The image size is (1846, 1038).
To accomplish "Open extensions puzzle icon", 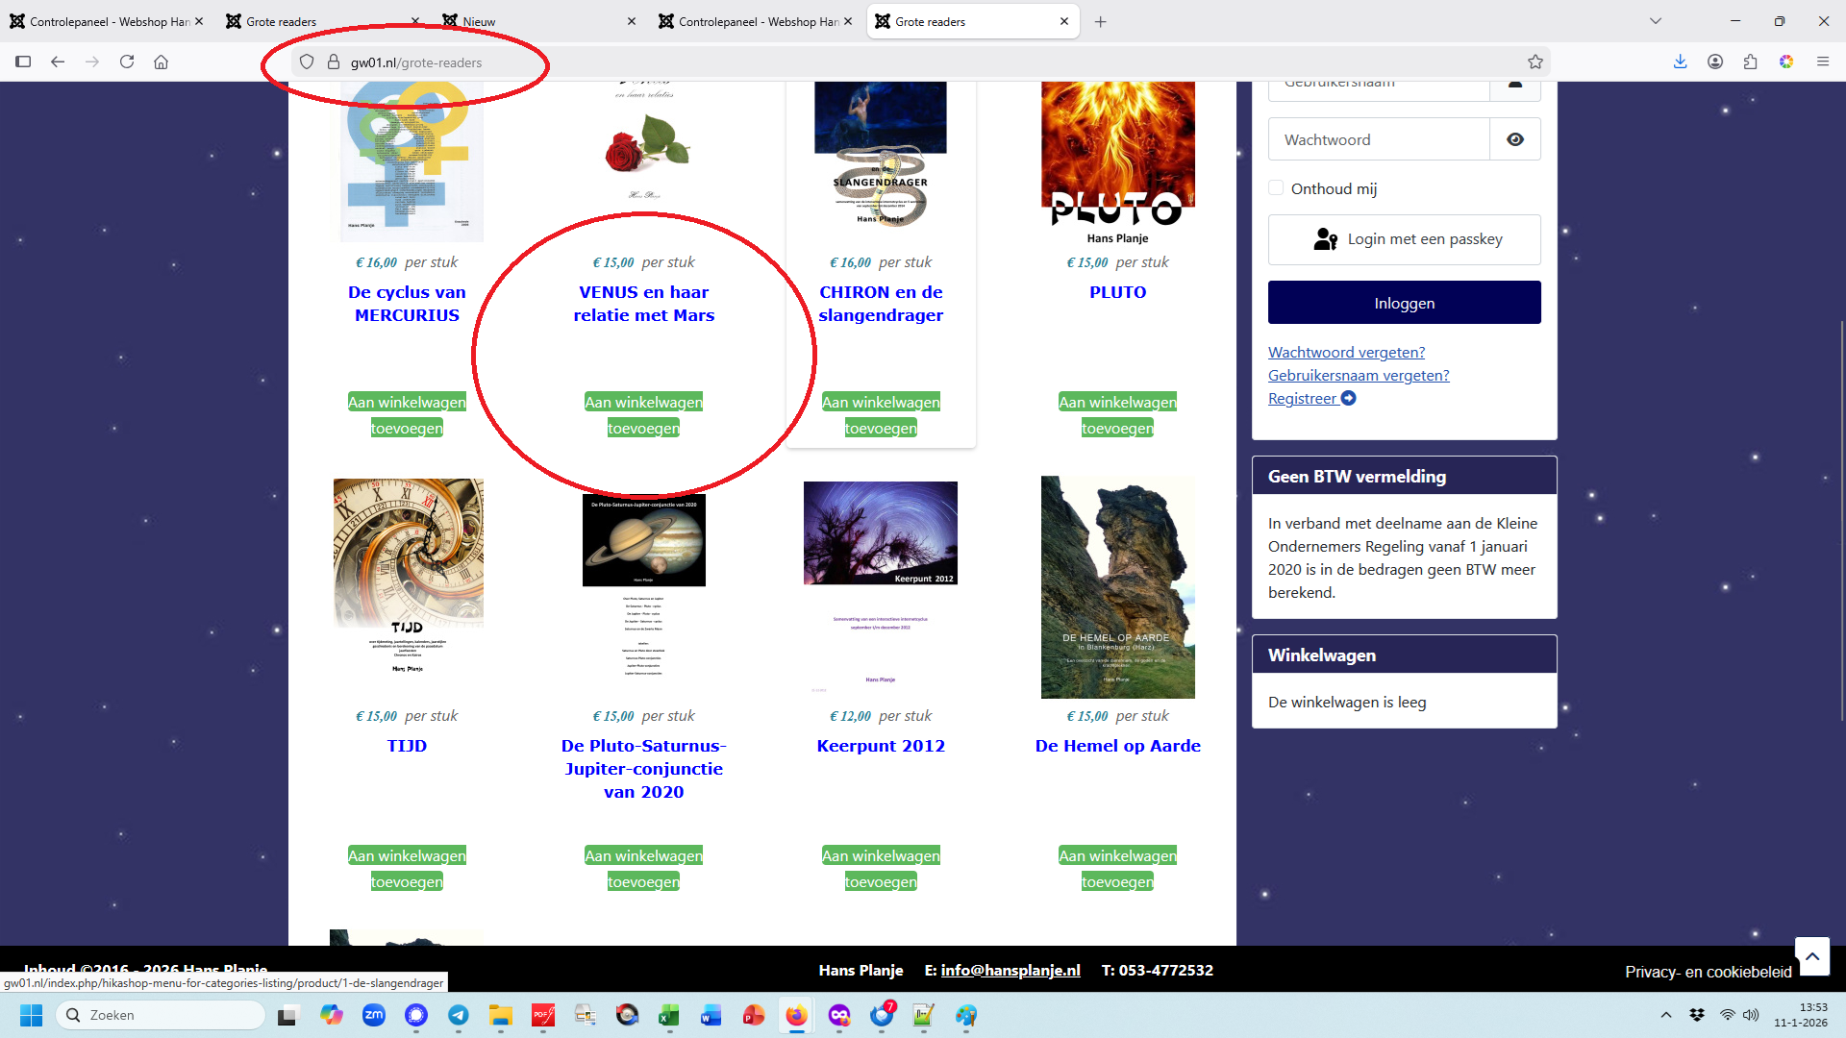I will coord(1750,62).
